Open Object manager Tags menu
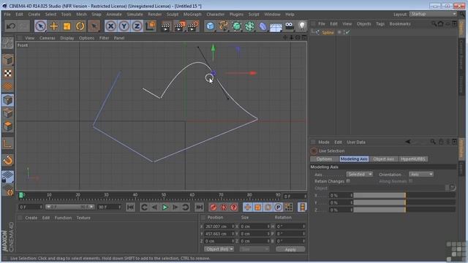Screen dimensions: 468x263 pyautogui.click(x=380, y=24)
